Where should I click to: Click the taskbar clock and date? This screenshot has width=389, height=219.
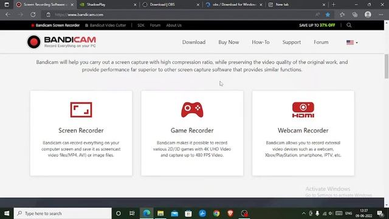coord(363,214)
